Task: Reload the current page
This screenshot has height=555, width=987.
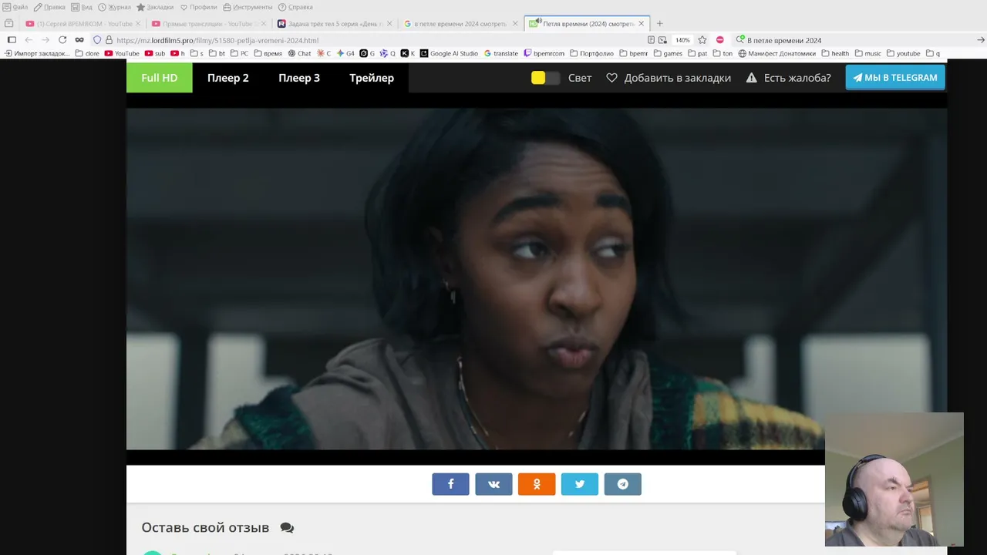Action: tap(62, 40)
